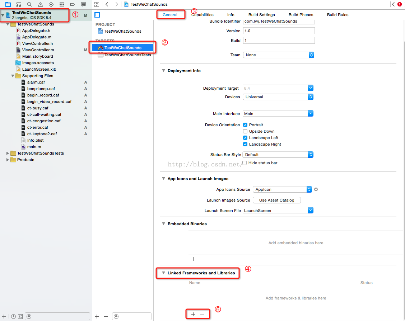Select the alarm.caf sound file
Viewport: 405px width, 321px height.
[36, 82]
